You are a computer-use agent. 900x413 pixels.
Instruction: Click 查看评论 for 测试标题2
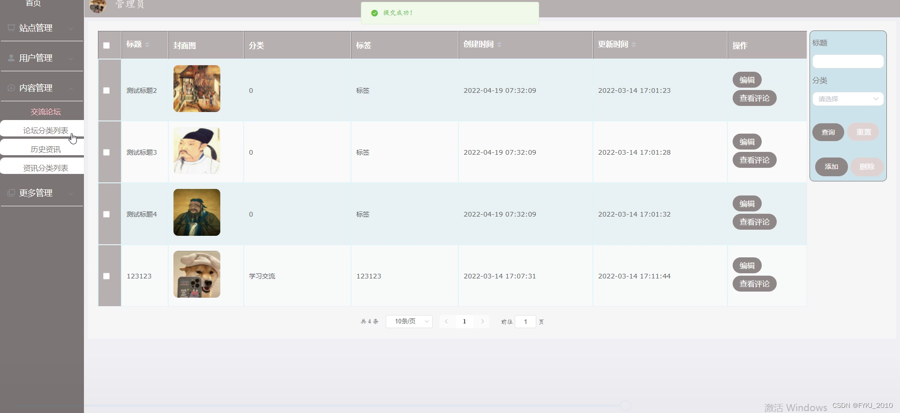click(754, 98)
